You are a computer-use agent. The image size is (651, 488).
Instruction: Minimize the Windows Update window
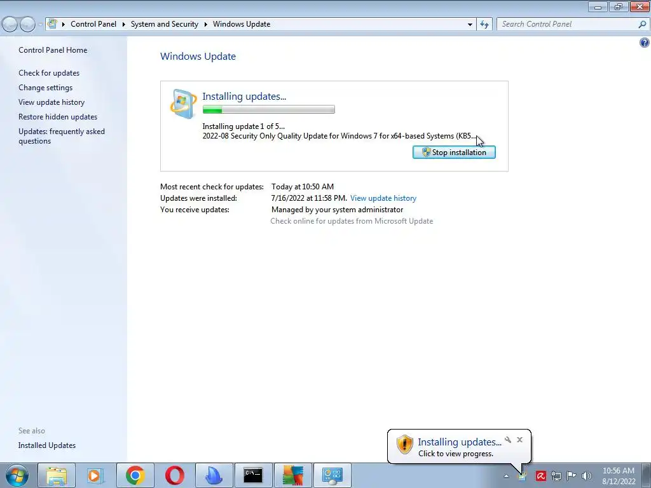point(598,7)
